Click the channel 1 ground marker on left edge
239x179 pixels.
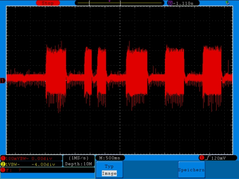[x=2, y=81]
